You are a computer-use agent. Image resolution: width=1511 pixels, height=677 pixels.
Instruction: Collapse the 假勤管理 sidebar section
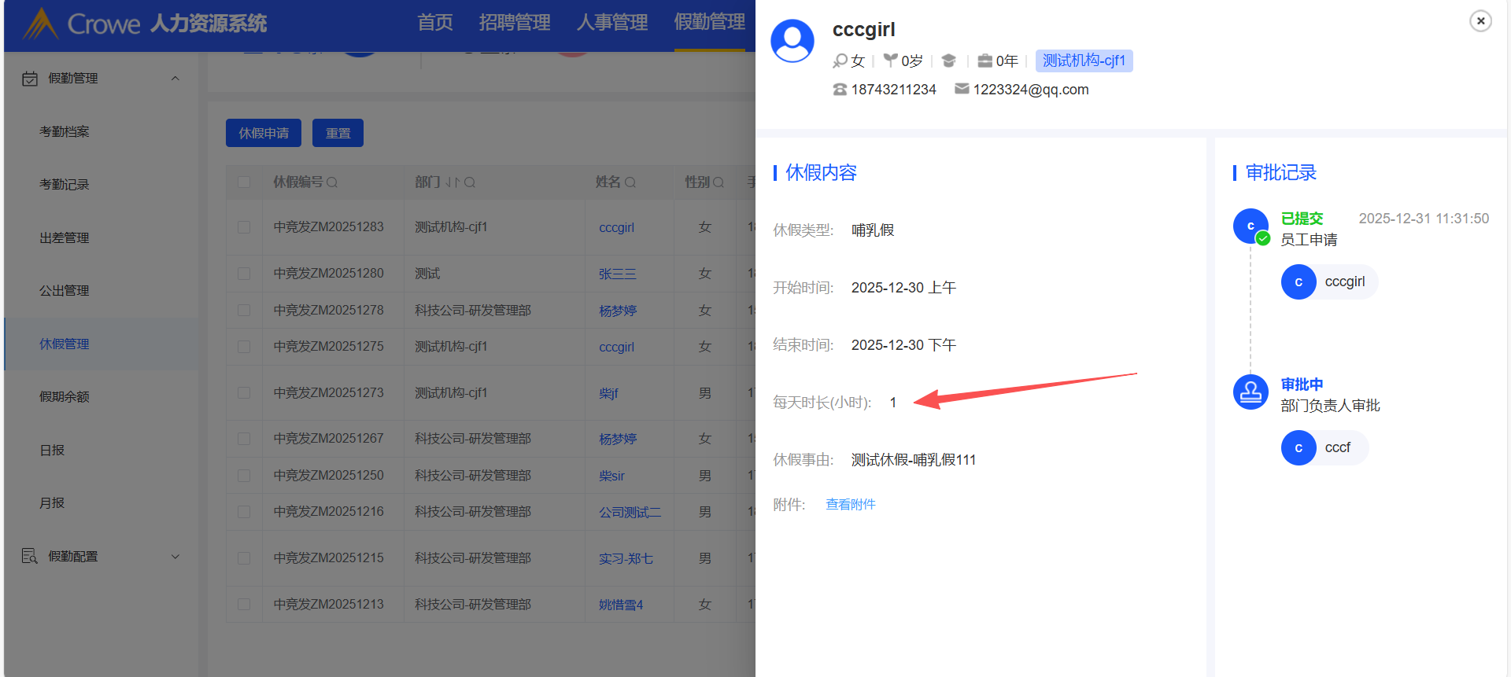pyautogui.click(x=175, y=79)
